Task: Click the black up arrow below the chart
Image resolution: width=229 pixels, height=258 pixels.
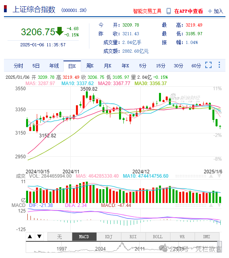Action: coord(30,237)
